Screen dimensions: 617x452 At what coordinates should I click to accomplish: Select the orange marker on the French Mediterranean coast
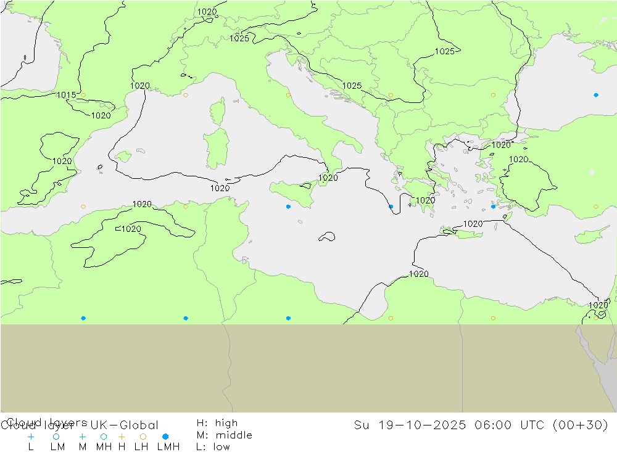[x=186, y=95]
